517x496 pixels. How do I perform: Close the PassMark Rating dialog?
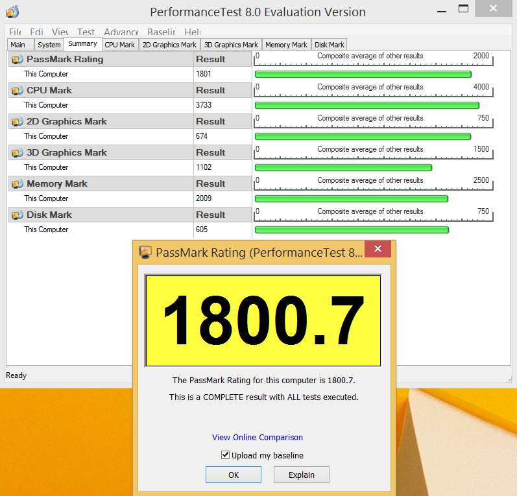(378, 249)
